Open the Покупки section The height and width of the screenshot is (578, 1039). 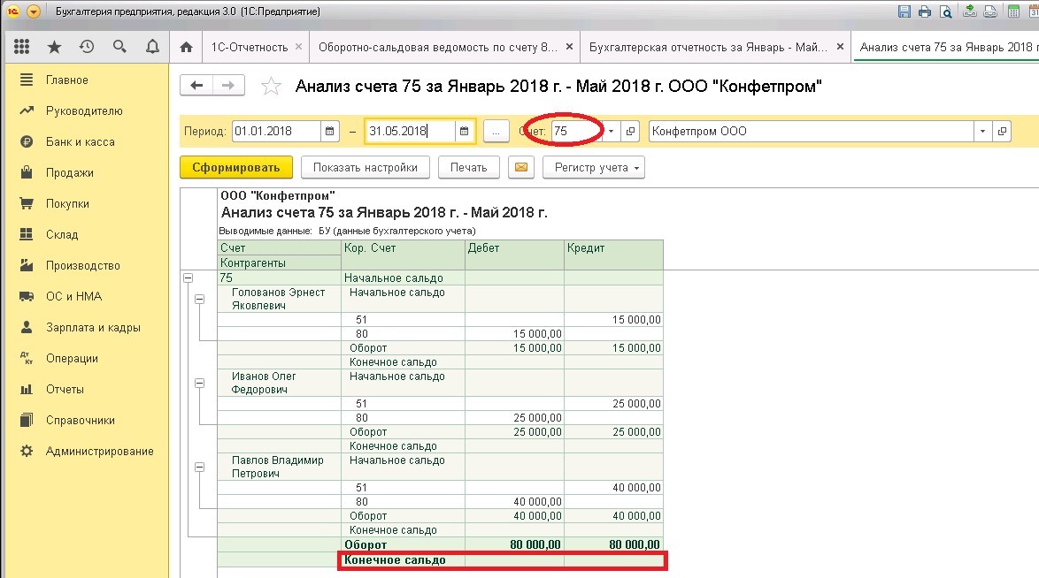pos(87,204)
